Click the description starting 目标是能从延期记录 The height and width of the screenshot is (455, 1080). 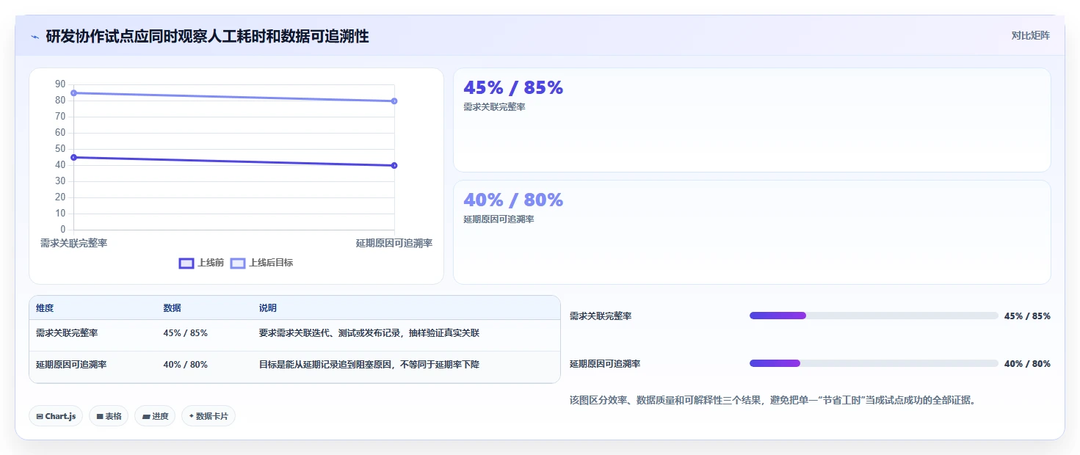(x=369, y=365)
